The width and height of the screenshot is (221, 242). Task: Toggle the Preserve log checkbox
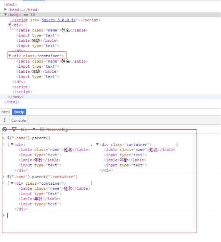pyautogui.click(x=42, y=129)
